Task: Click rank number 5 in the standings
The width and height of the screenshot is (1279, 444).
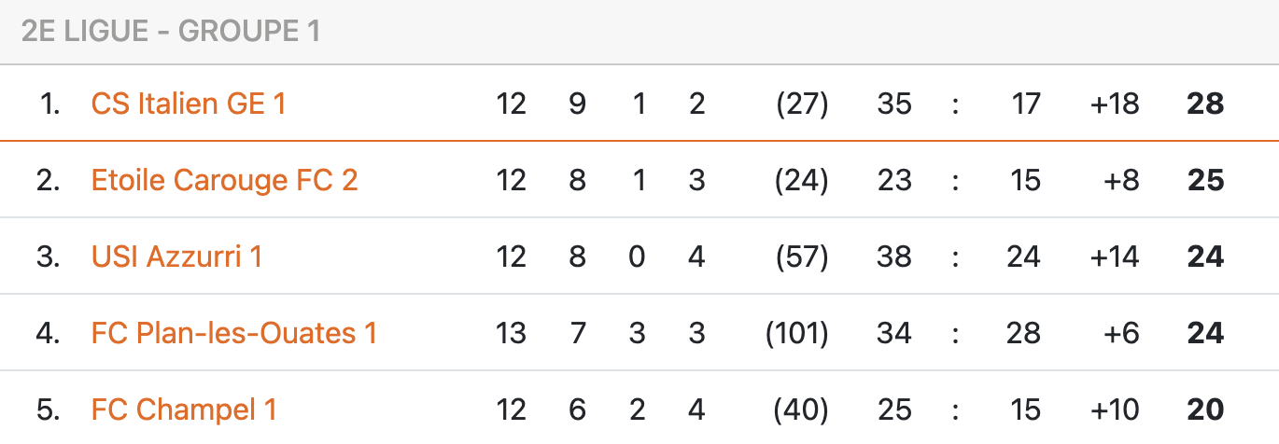Action: pos(48,409)
